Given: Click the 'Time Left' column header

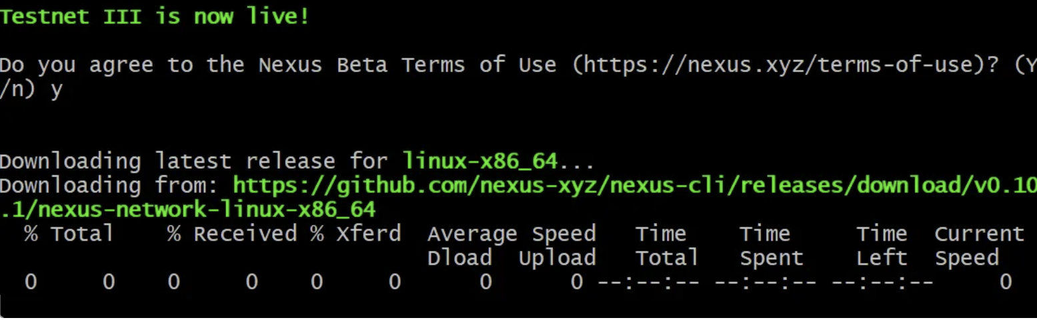Looking at the screenshot, I should (x=882, y=246).
